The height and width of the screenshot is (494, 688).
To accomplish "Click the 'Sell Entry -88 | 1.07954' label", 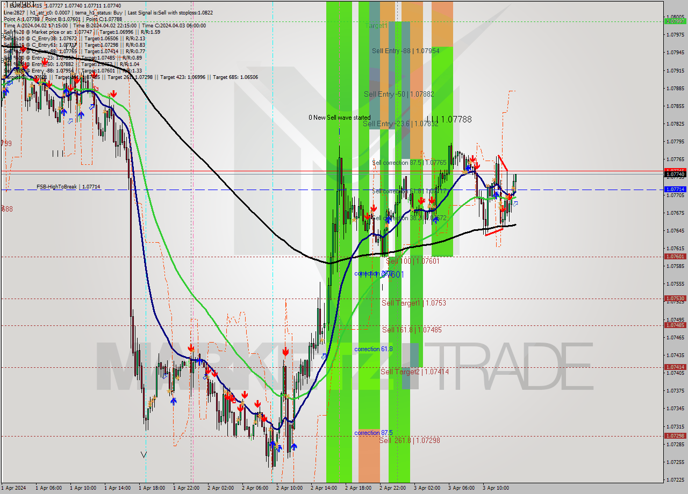I will [405, 51].
